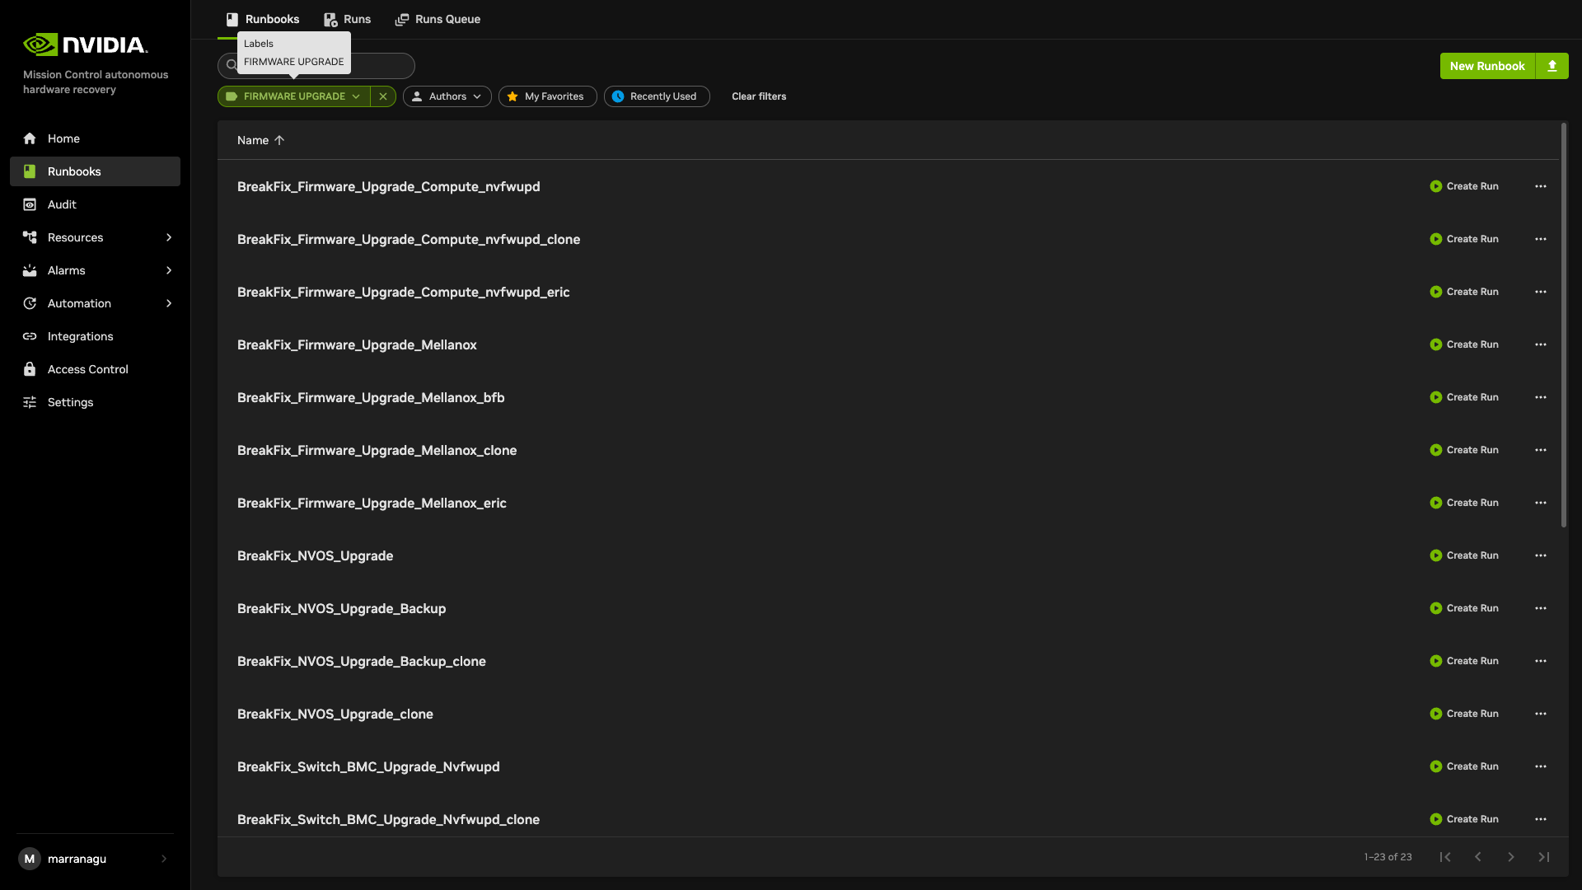
Task: Create Run for BreakFix_Firmware_Upgrade_Mellanox_bfb
Action: point(1464,397)
